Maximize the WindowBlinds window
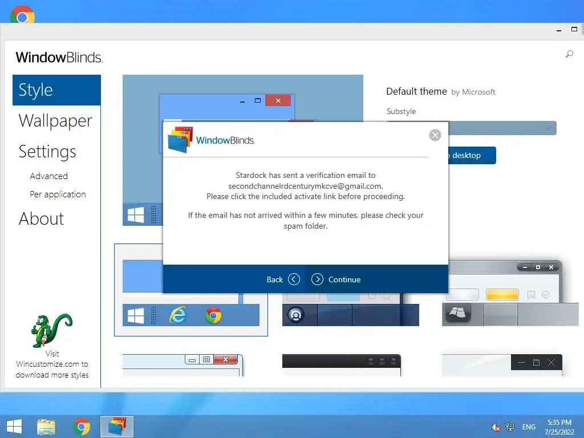 574,29
